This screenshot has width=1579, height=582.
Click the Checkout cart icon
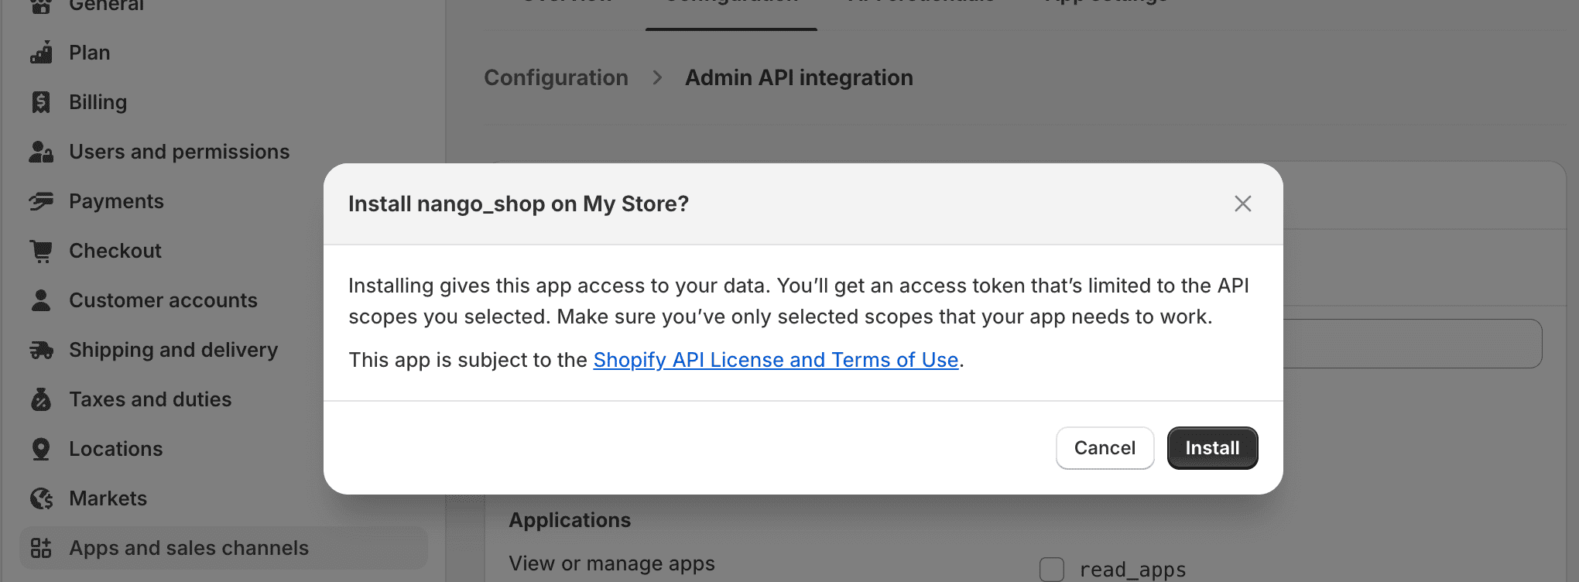(x=41, y=251)
